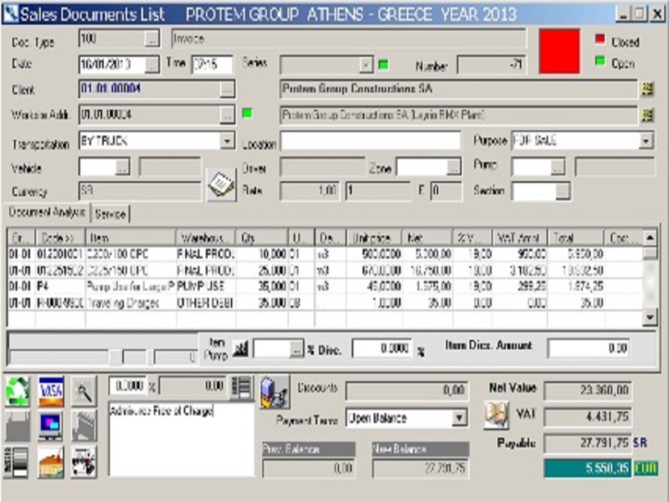This screenshot has height=502, width=669.
Task: Click the date field showing 10/01/2013
Action: [112, 64]
